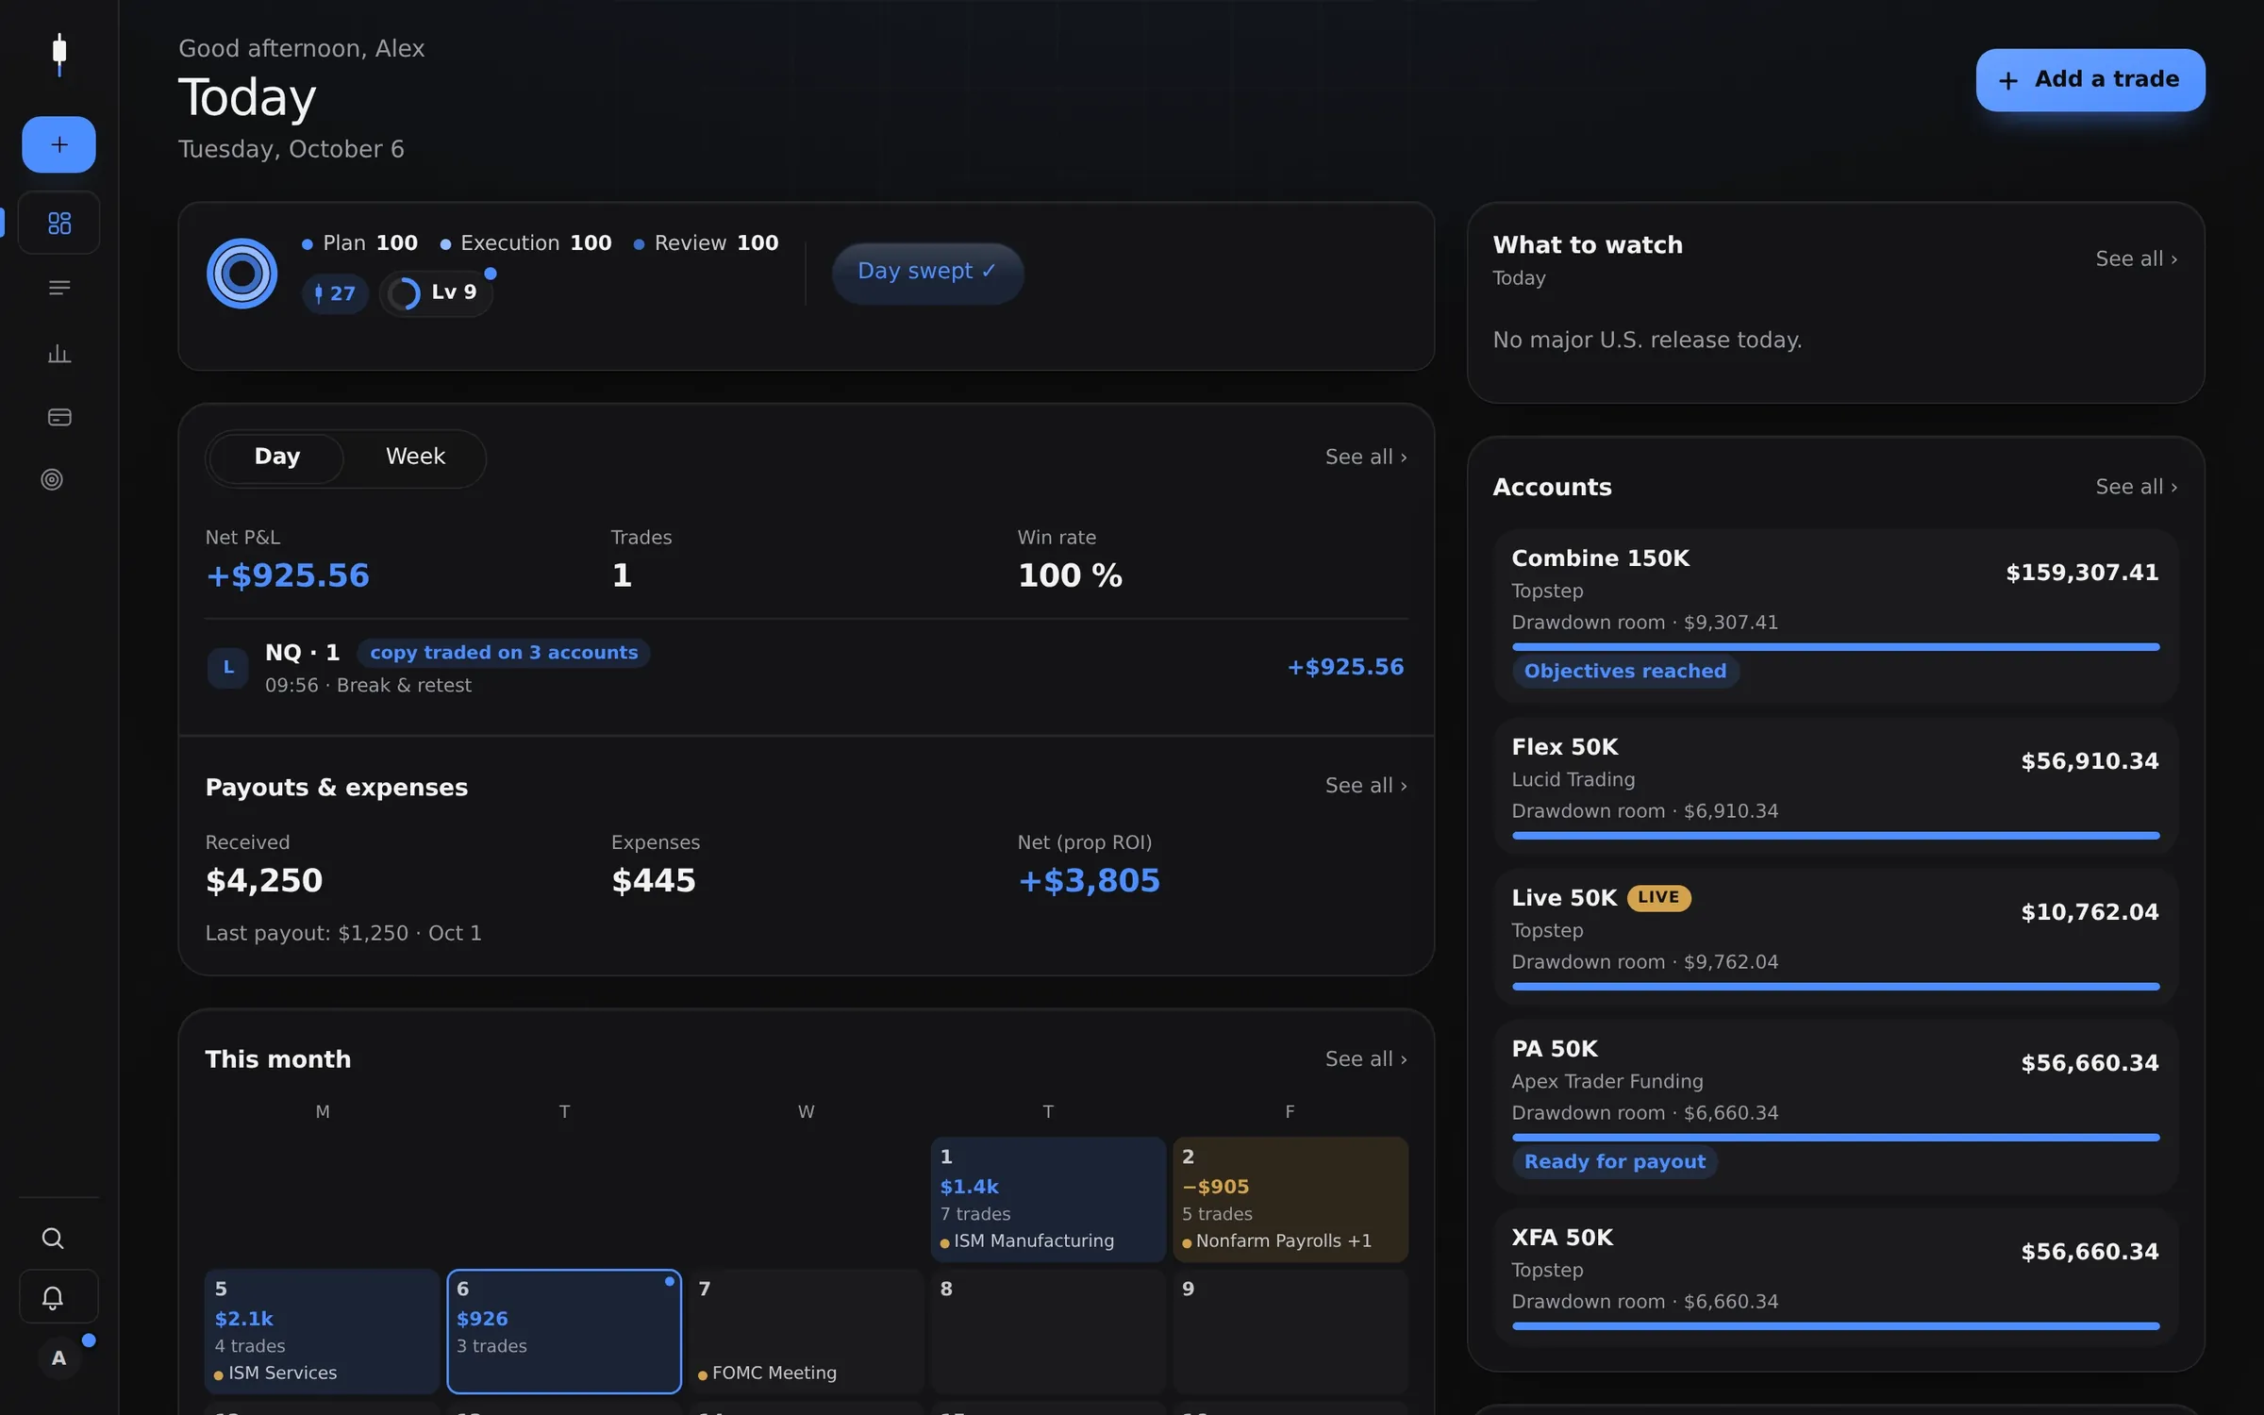This screenshot has width=2264, height=1415.
Task: See all in This month calendar
Action: point(1366,1059)
